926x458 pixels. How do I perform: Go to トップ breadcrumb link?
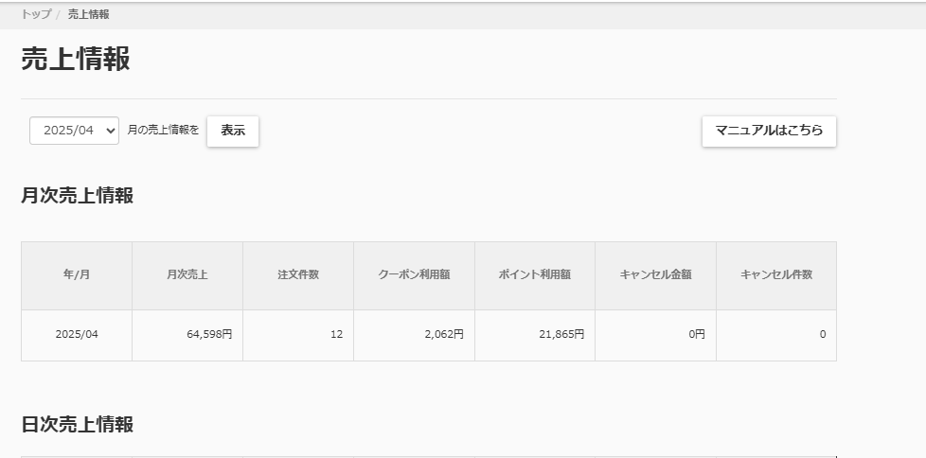coord(36,15)
